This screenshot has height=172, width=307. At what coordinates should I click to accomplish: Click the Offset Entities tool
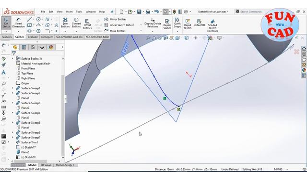point(87,24)
